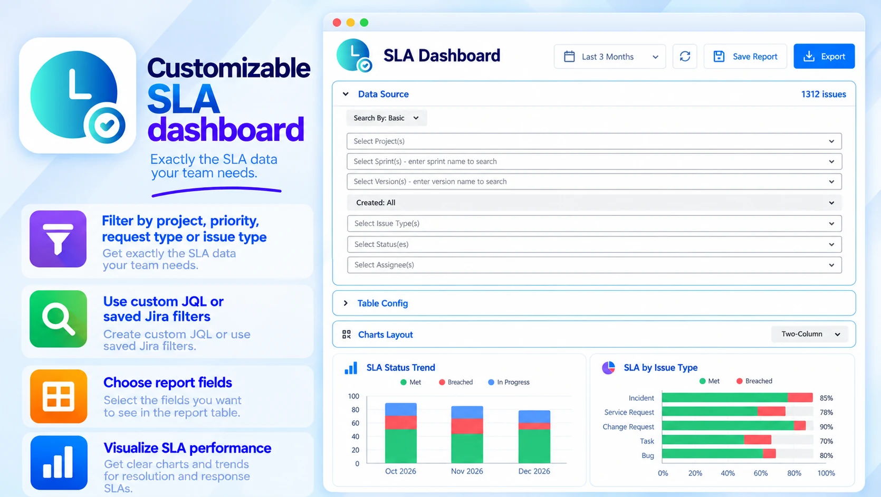Click the 90% value for Change Request
This screenshot has width=881, height=497.
point(826,426)
